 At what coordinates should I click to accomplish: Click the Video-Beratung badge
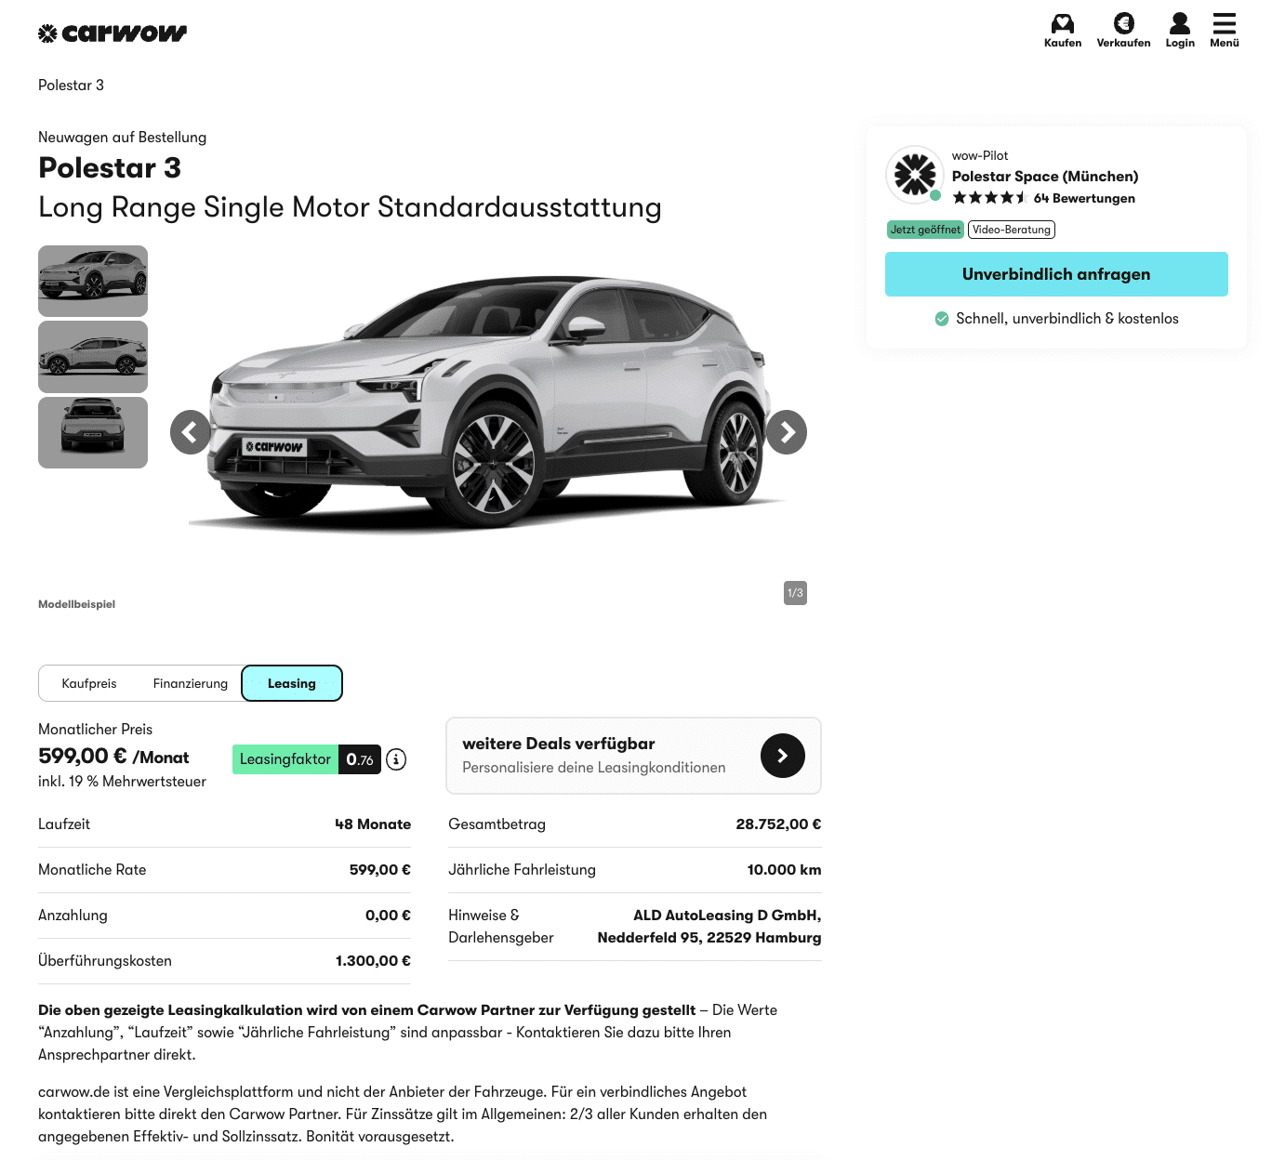(1012, 230)
